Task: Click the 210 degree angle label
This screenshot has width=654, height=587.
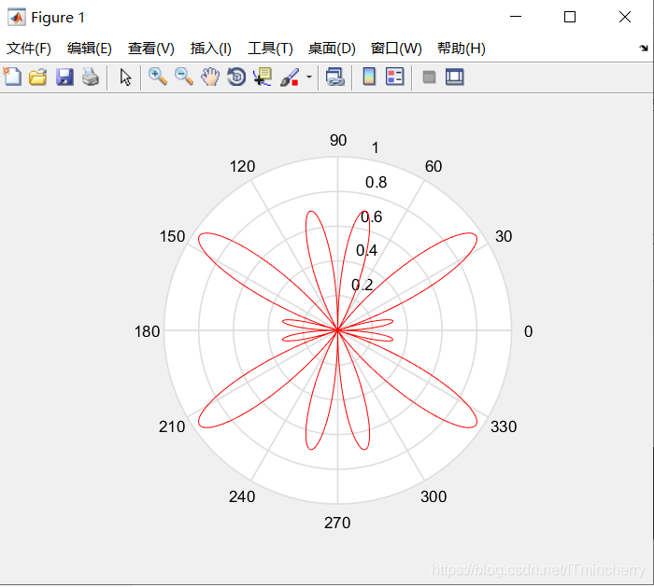Action: point(172,427)
